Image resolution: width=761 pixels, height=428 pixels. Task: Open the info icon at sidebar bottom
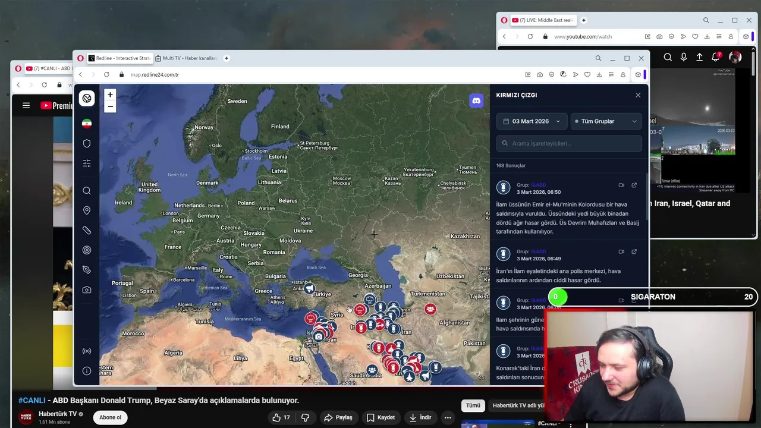coord(87,371)
